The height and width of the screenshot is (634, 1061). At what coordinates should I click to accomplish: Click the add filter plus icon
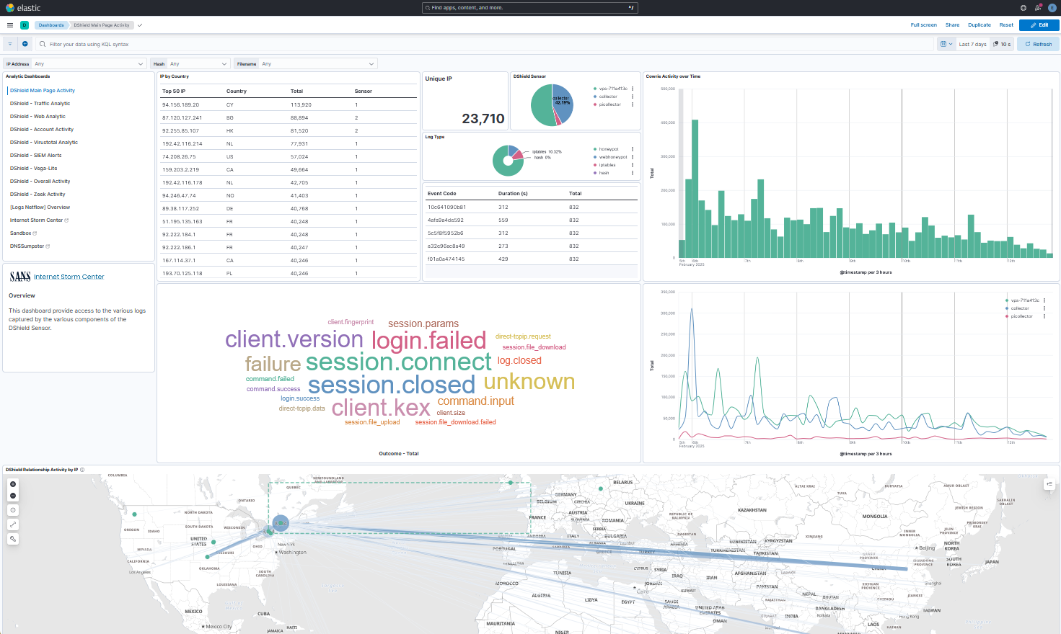tap(25, 44)
